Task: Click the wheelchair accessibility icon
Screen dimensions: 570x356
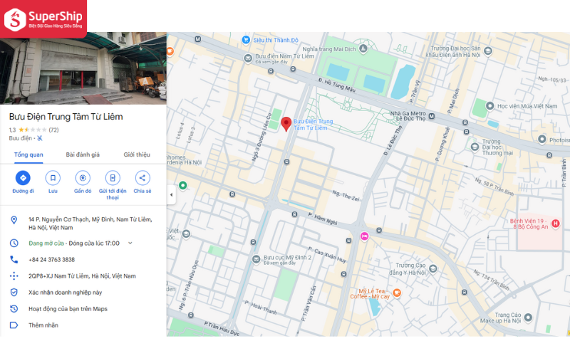Action: [40, 138]
